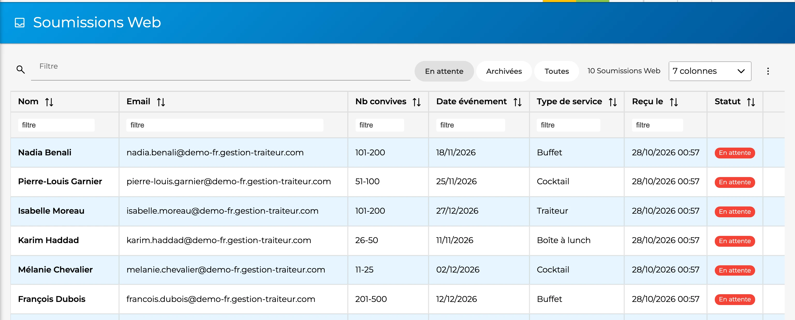This screenshot has width=795, height=320.
Task: Show Toutes submissions tab
Action: pos(556,71)
